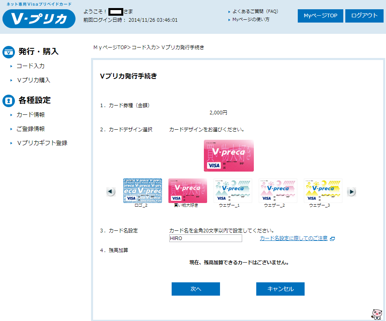
Task: Open Myページの使い方 link
Action: [x=251, y=19]
